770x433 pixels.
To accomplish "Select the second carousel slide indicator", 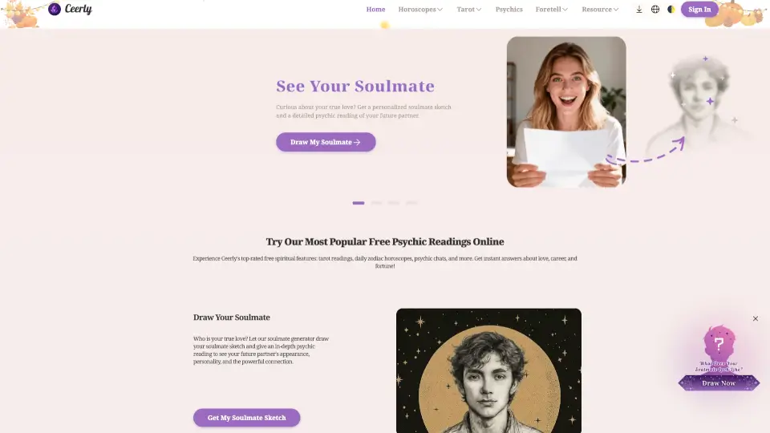I will click(x=376, y=203).
